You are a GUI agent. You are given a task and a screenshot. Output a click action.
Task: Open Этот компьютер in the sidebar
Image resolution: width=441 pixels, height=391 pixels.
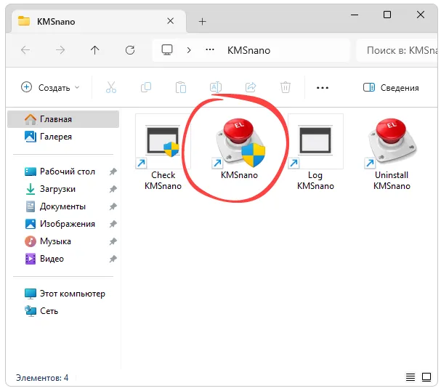[x=63, y=294]
